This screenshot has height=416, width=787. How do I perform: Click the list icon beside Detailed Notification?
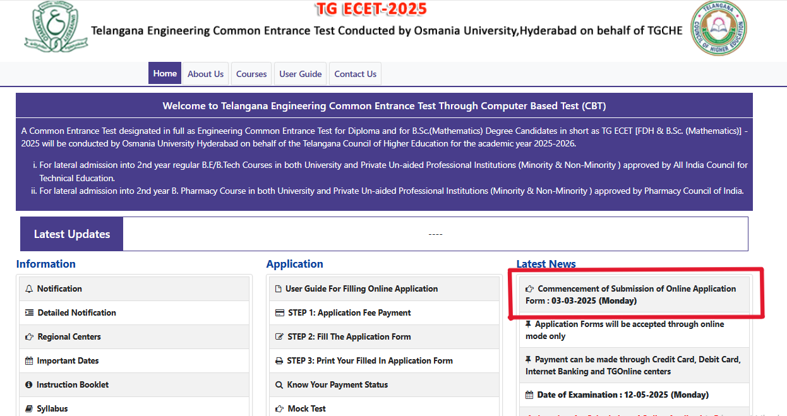click(29, 312)
